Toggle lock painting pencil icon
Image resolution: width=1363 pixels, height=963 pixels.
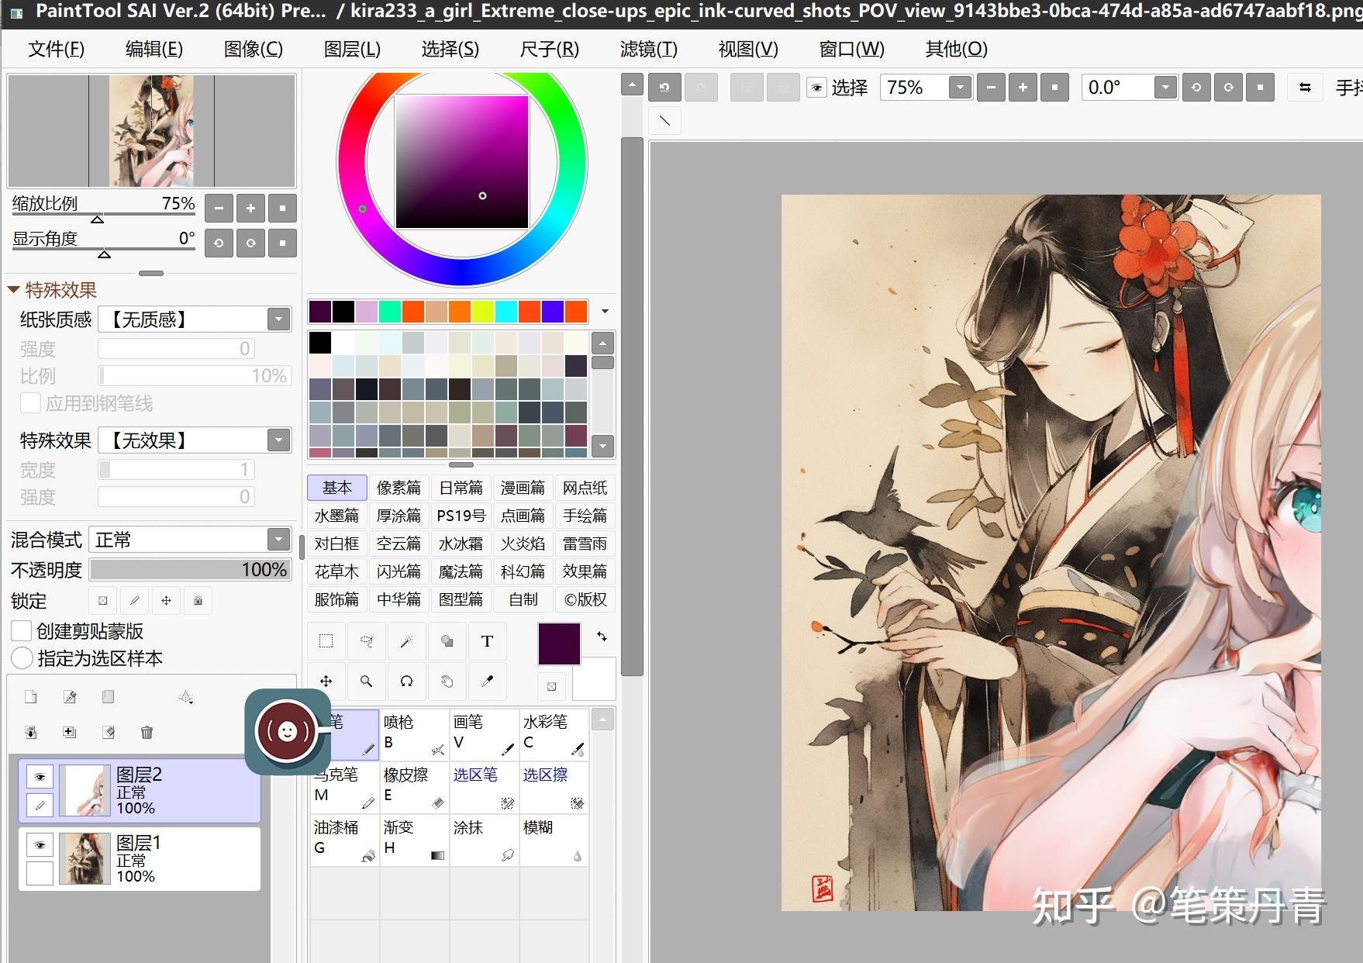(x=134, y=600)
